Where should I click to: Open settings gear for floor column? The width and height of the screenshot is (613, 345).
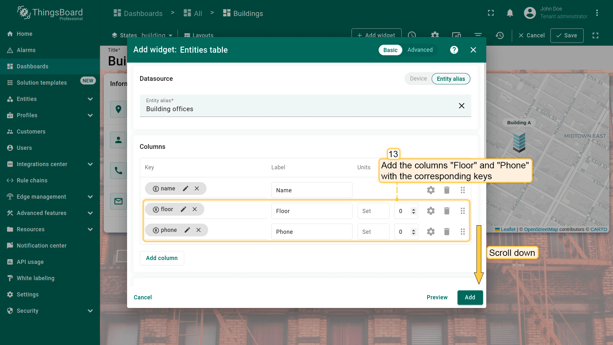point(431,211)
